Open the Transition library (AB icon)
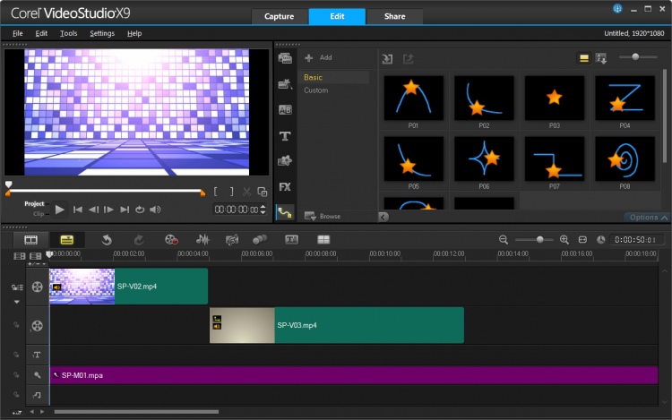This screenshot has height=420, width=672. click(x=285, y=110)
